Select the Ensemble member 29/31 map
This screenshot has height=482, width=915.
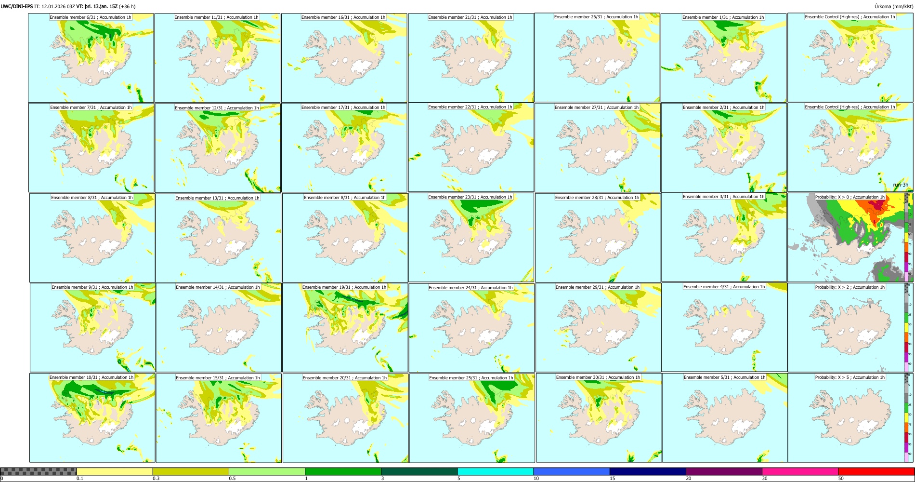[x=599, y=327]
